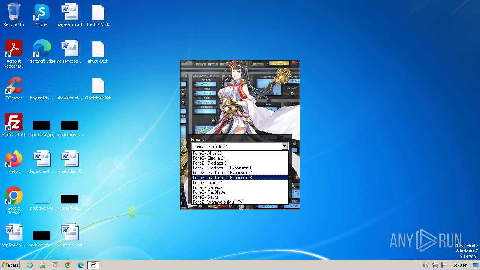
Task: Choose highlighted Gladiator 2 - Expansion 3 entry
Action: click(240, 178)
